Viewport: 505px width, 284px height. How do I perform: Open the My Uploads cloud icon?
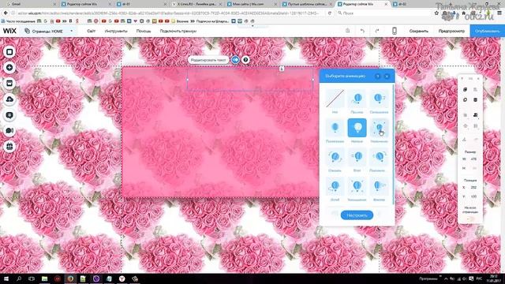click(9, 99)
